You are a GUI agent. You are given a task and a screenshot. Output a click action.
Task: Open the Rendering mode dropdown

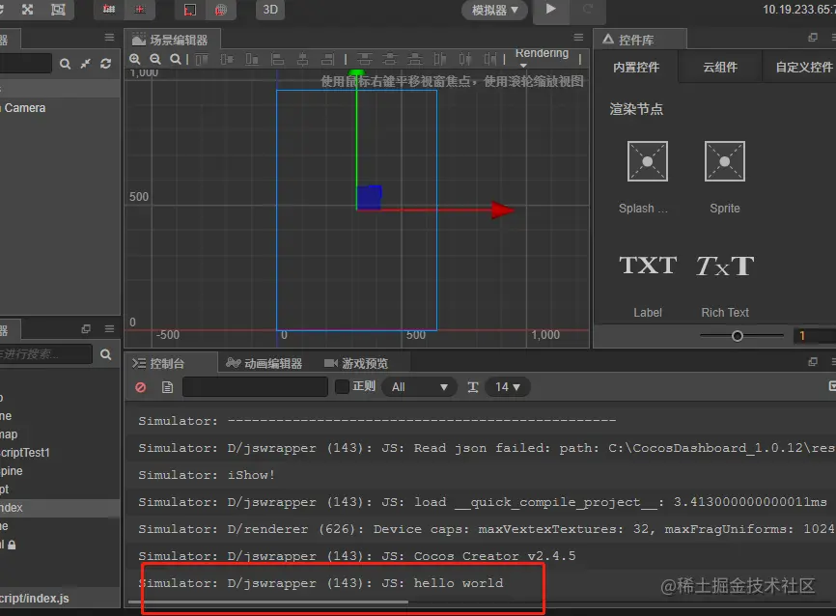pos(542,58)
